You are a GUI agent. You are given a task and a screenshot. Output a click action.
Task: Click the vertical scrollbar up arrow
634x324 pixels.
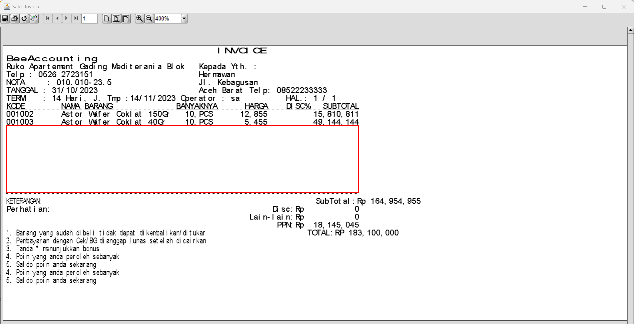[631, 30]
